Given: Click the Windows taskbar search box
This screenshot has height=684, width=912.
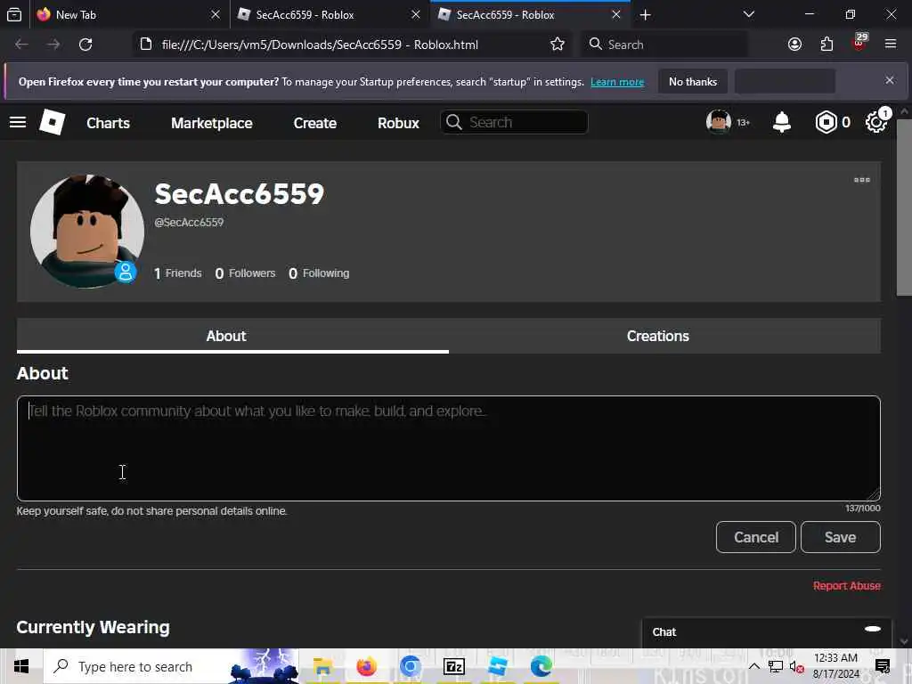Looking at the screenshot, I should (171, 666).
